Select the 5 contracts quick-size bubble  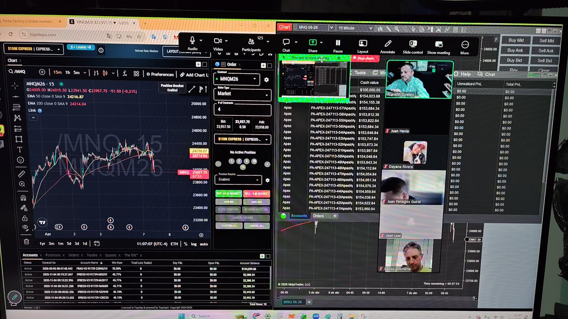(247, 161)
